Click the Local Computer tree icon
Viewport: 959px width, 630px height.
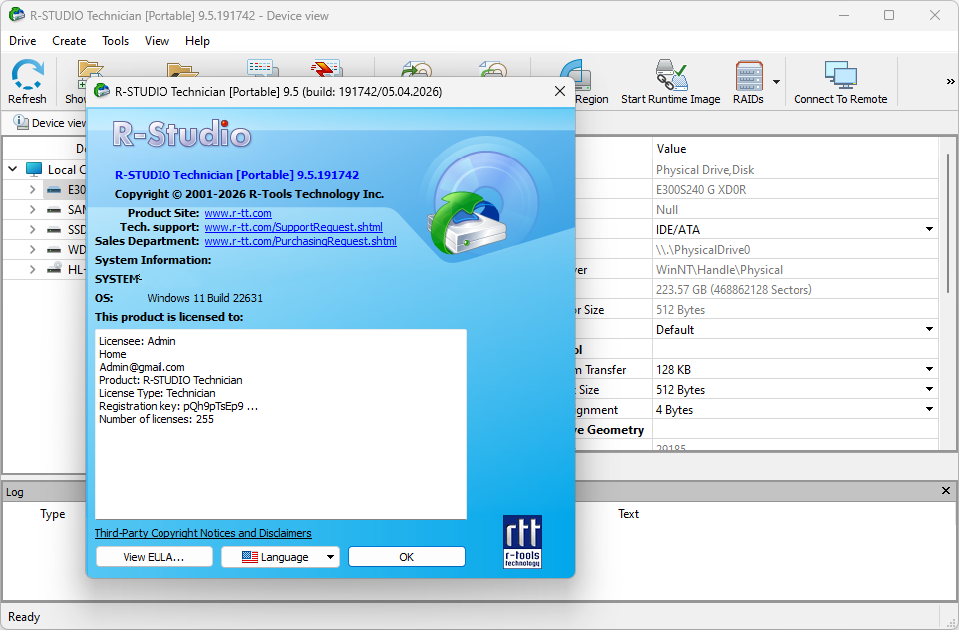[x=34, y=170]
